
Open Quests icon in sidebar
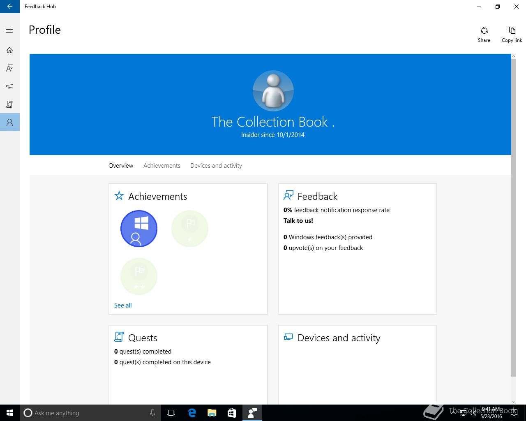click(10, 104)
